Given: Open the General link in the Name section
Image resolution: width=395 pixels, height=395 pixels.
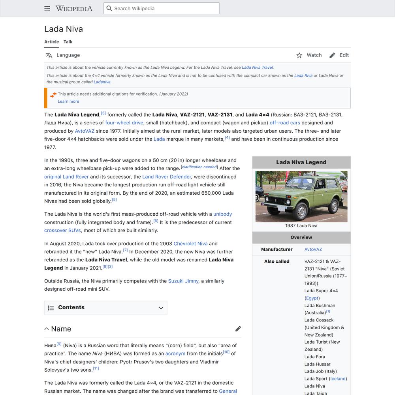Looking at the screenshot, I should 228,391.
